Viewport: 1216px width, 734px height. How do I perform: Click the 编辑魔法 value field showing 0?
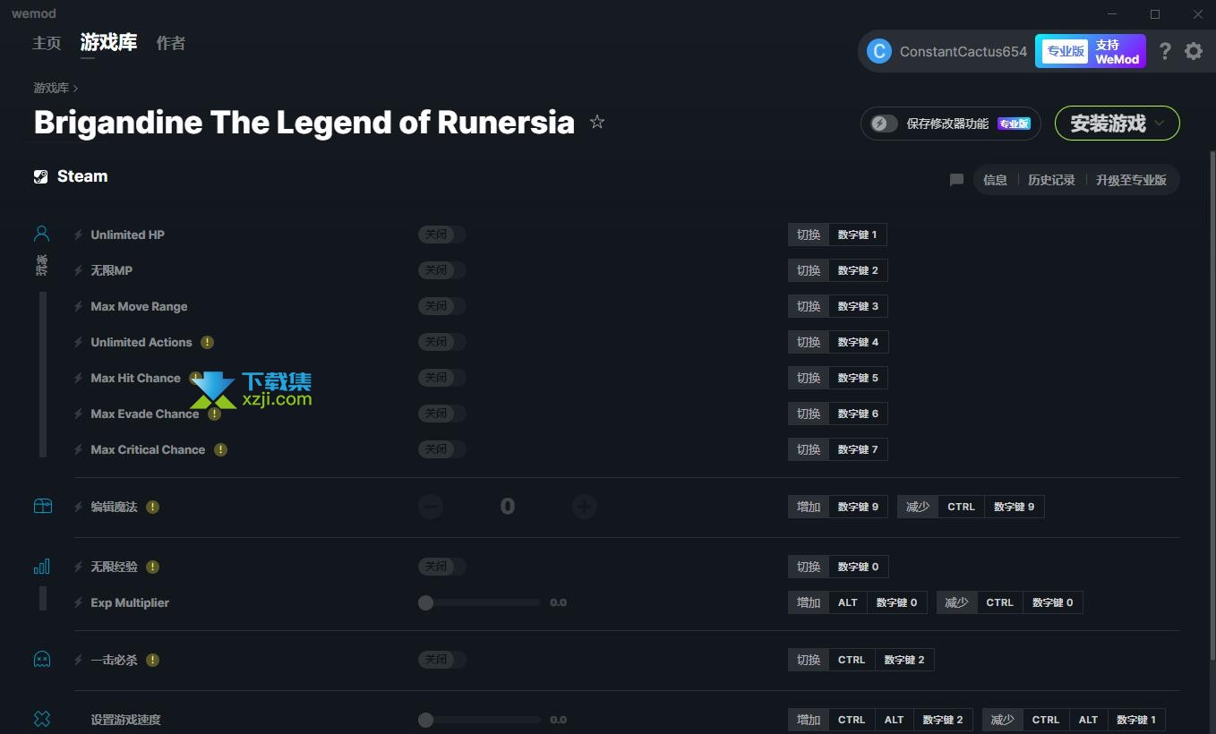point(508,507)
